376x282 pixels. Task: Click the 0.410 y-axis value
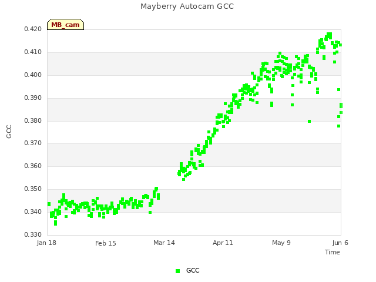click(x=33, y=52)
